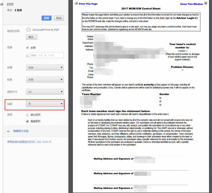Uncheck the 背景图形 background graphics checkbox
Image resolution: width=212 pixels, height=193 pixels.
[27, 121]
